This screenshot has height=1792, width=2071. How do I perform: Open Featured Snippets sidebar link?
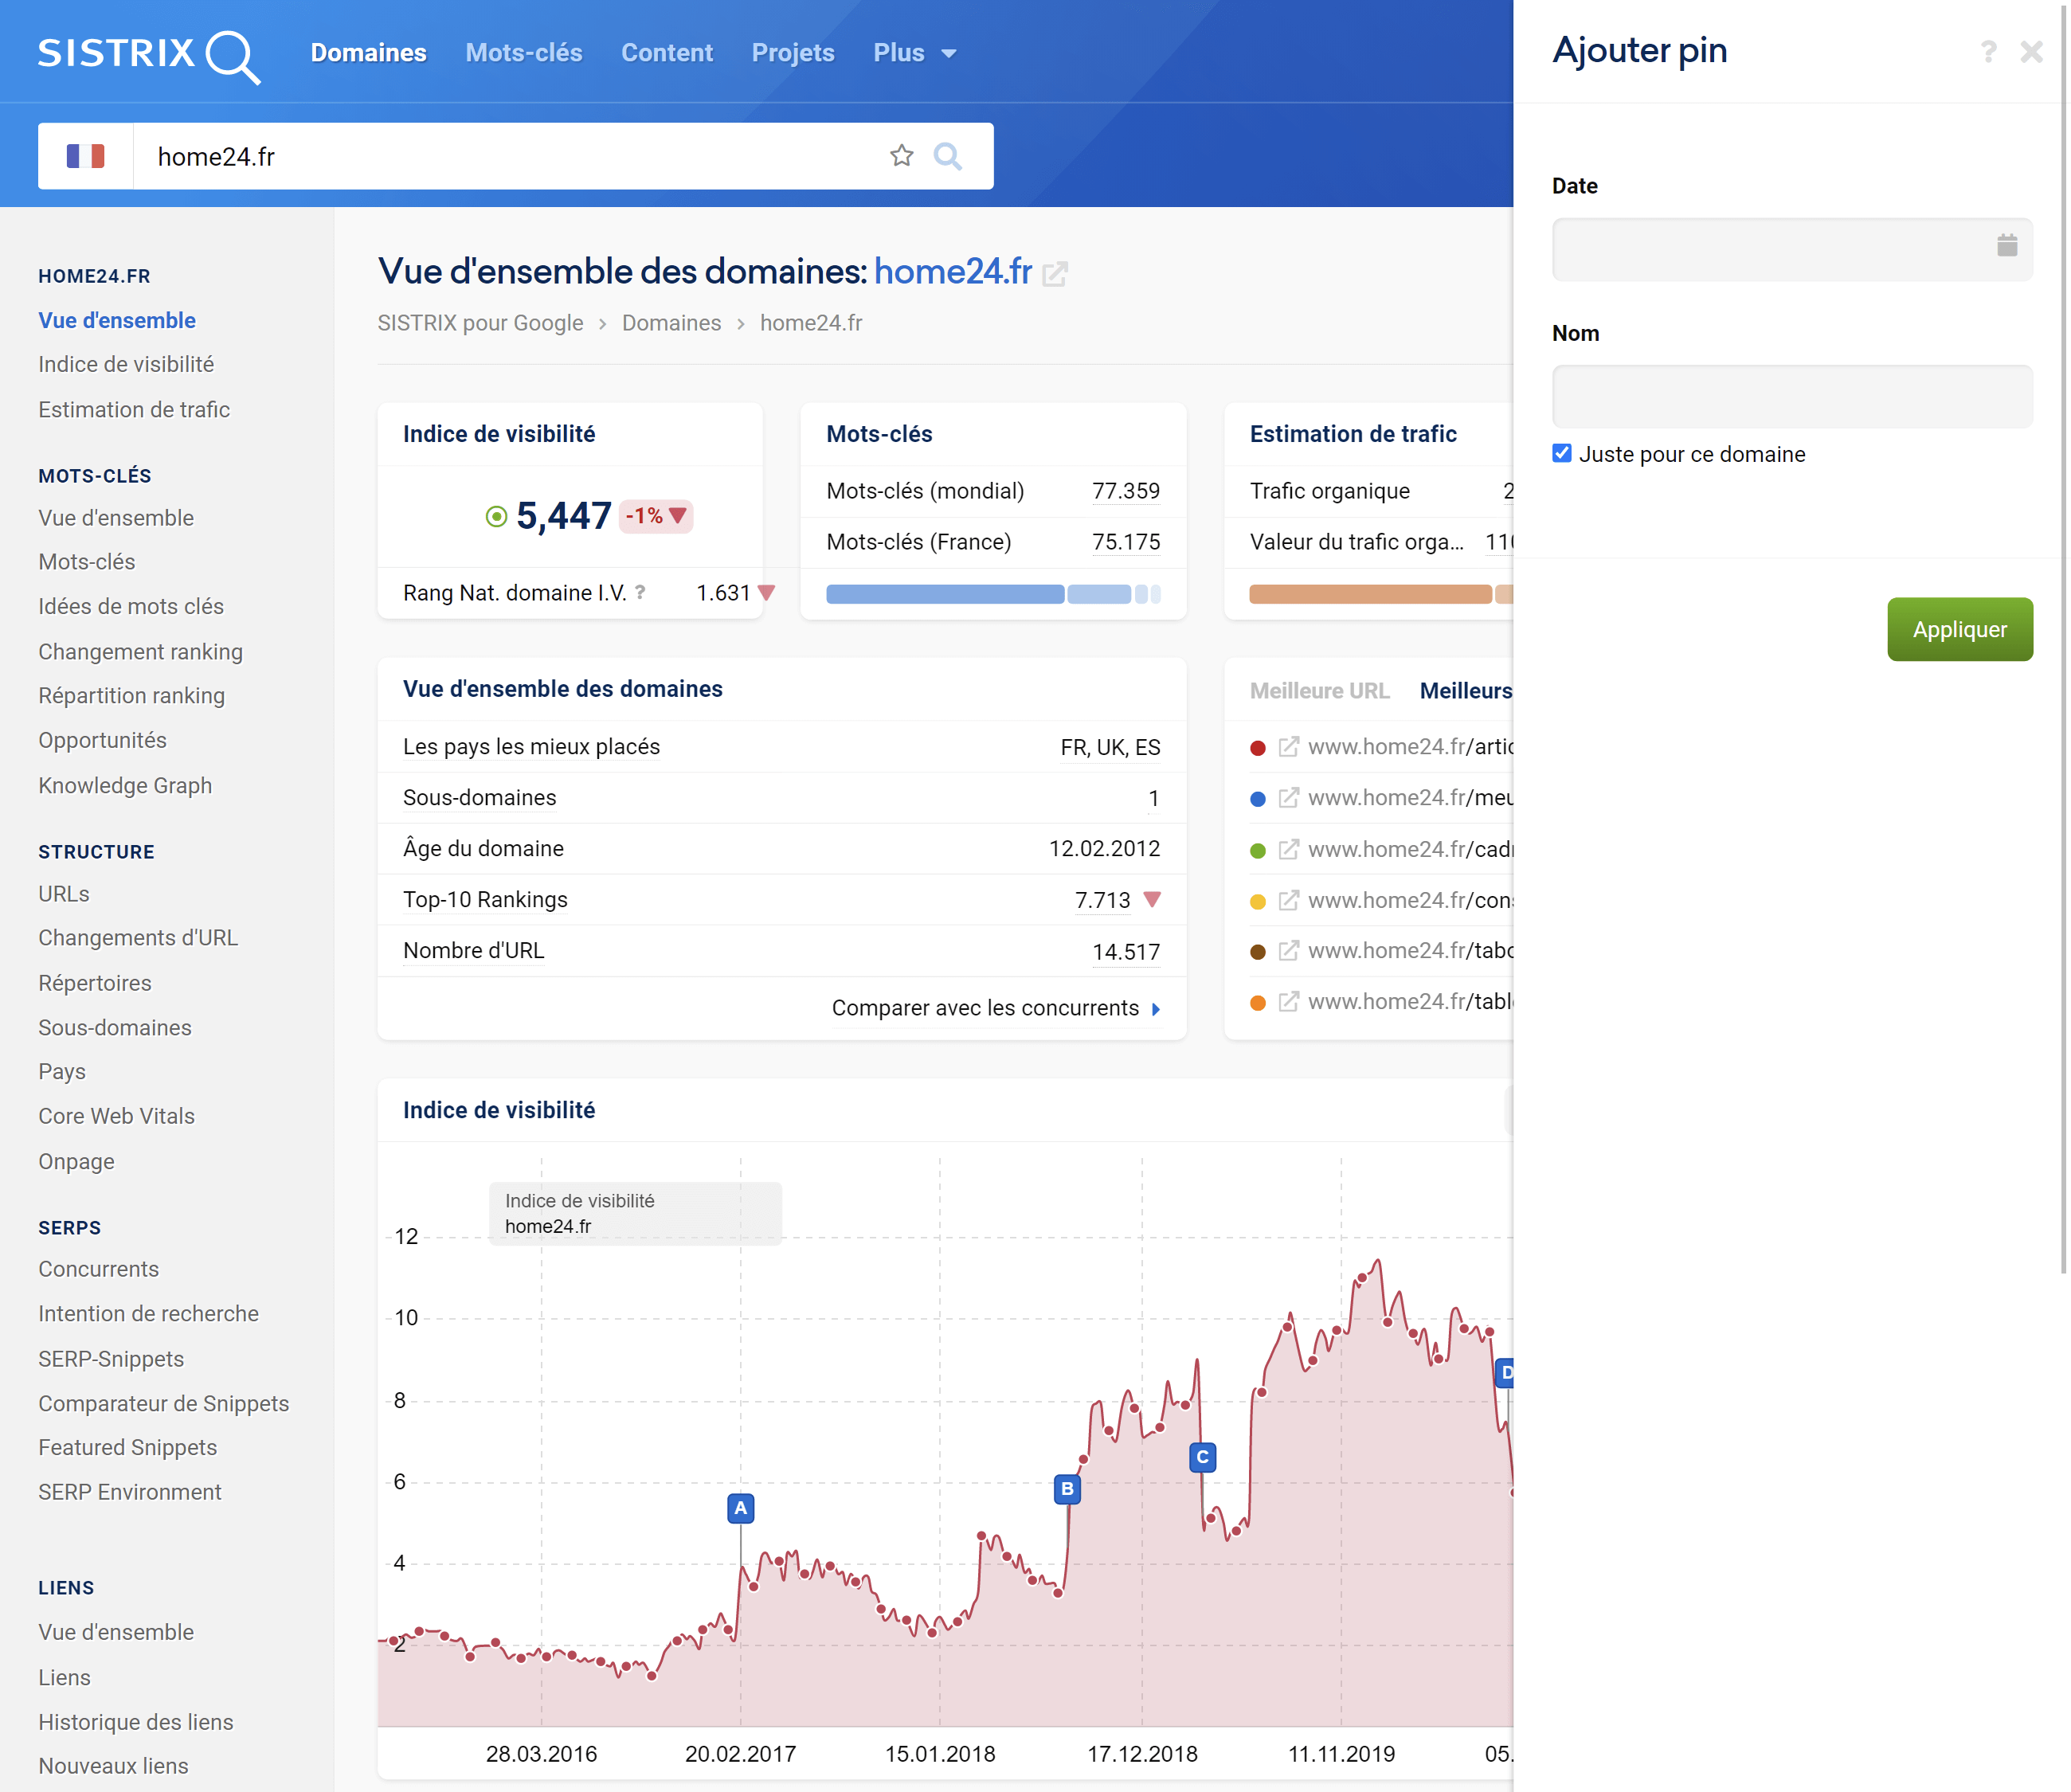[x=127, y=1447]
